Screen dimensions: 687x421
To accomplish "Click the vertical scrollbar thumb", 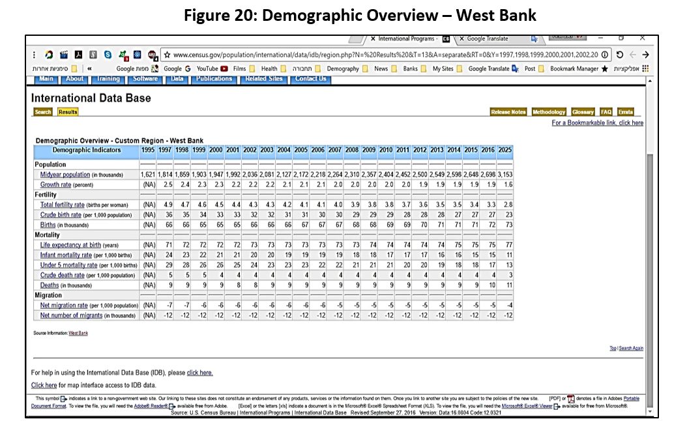I will pos(650,280).
